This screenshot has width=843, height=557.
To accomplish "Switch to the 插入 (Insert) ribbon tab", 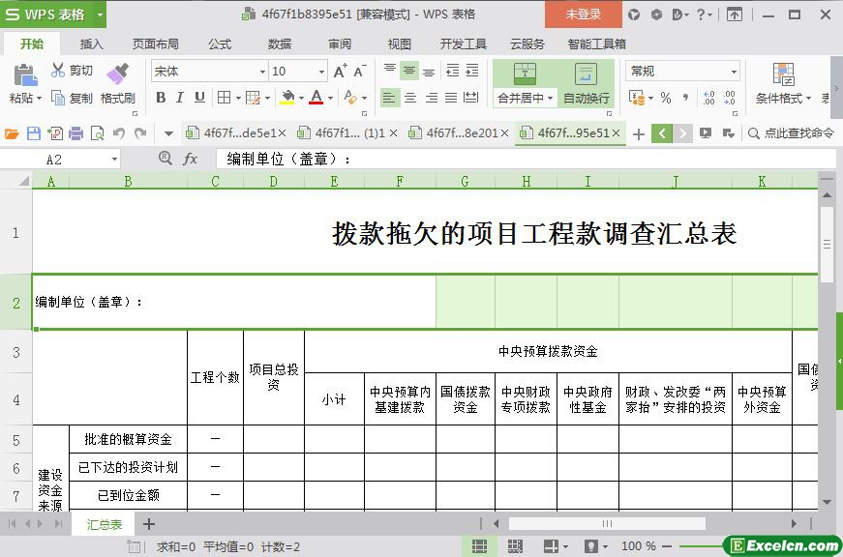I will pyautogui.click(x=91, y=44).
